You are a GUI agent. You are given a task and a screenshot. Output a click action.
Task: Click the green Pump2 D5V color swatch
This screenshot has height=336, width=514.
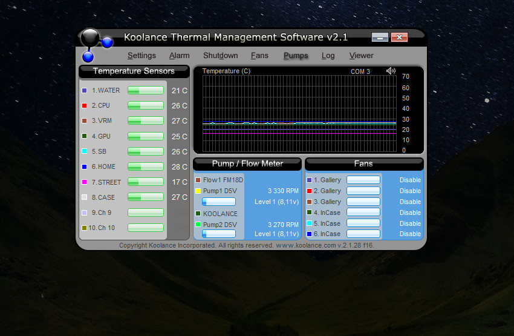click(198, 225)
